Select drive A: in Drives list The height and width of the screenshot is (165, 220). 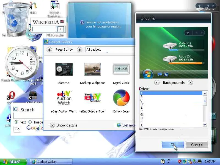(x=171, y=93)
